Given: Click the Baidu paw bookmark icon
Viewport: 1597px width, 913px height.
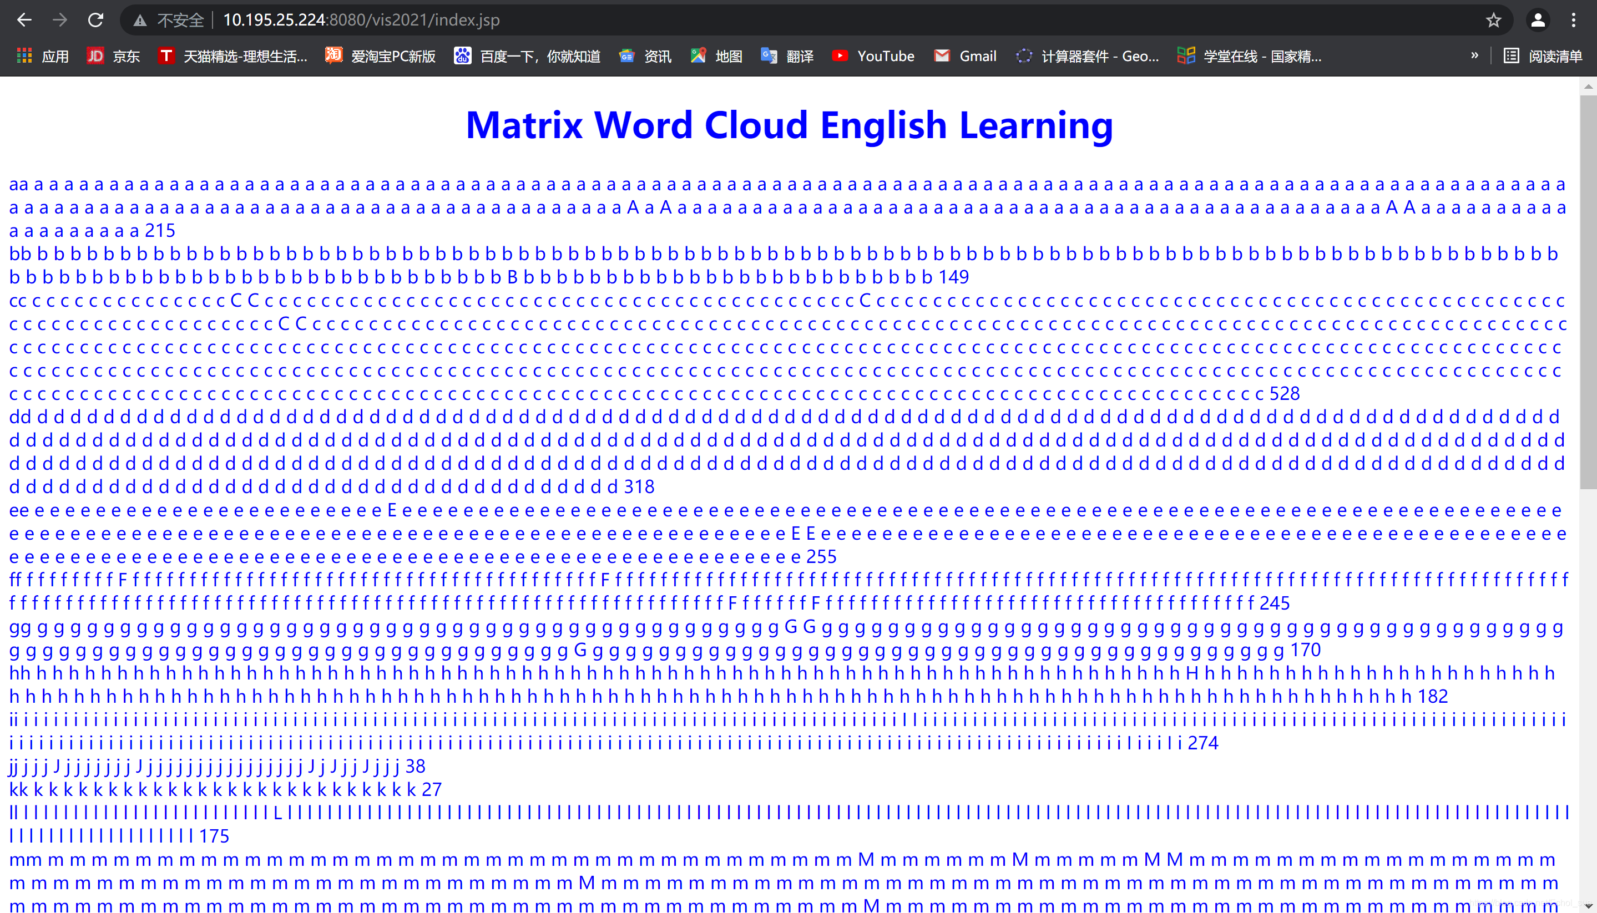Looking at the screenshot, I should pyautogui.click(x=462, y=56).
